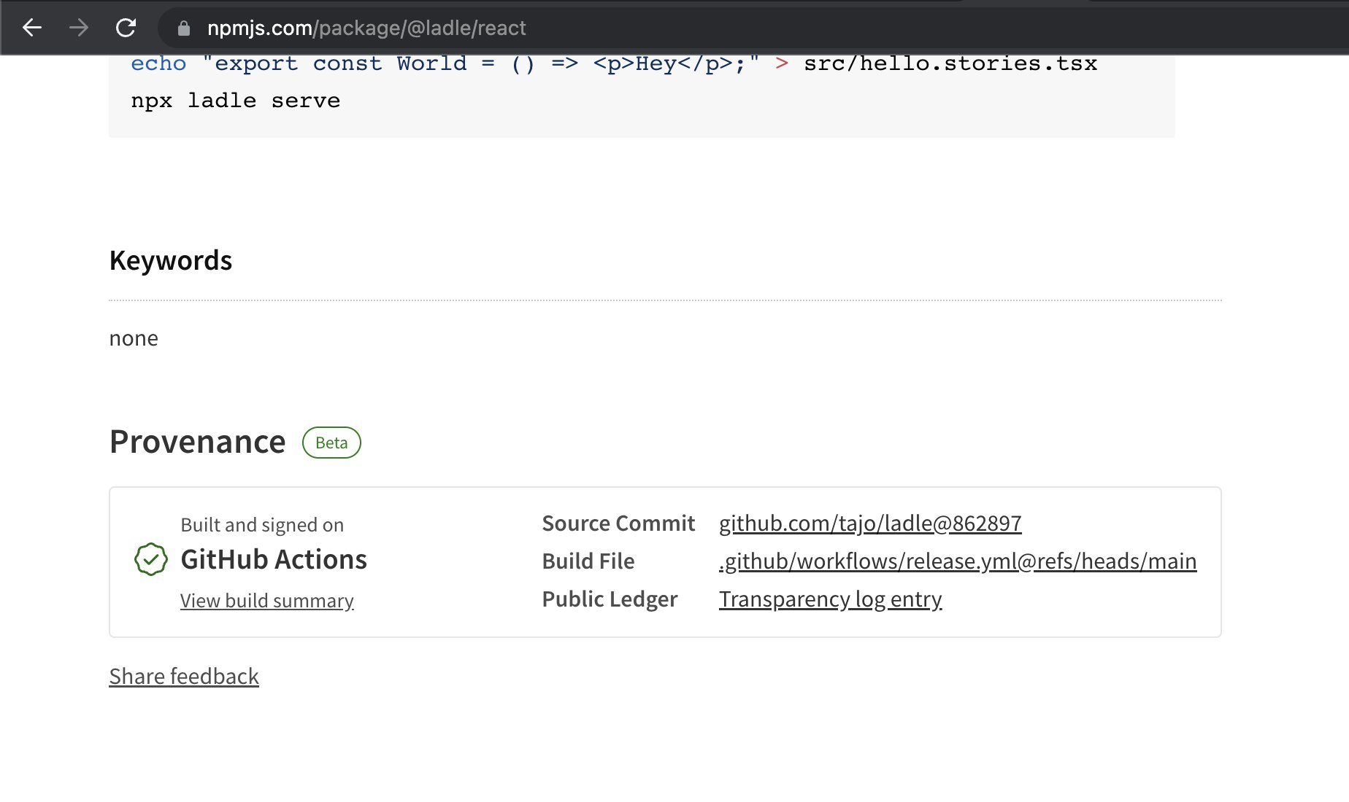Open the Transparency log entry link
The width and height of the screenshot is (1349, 802).
831,599
